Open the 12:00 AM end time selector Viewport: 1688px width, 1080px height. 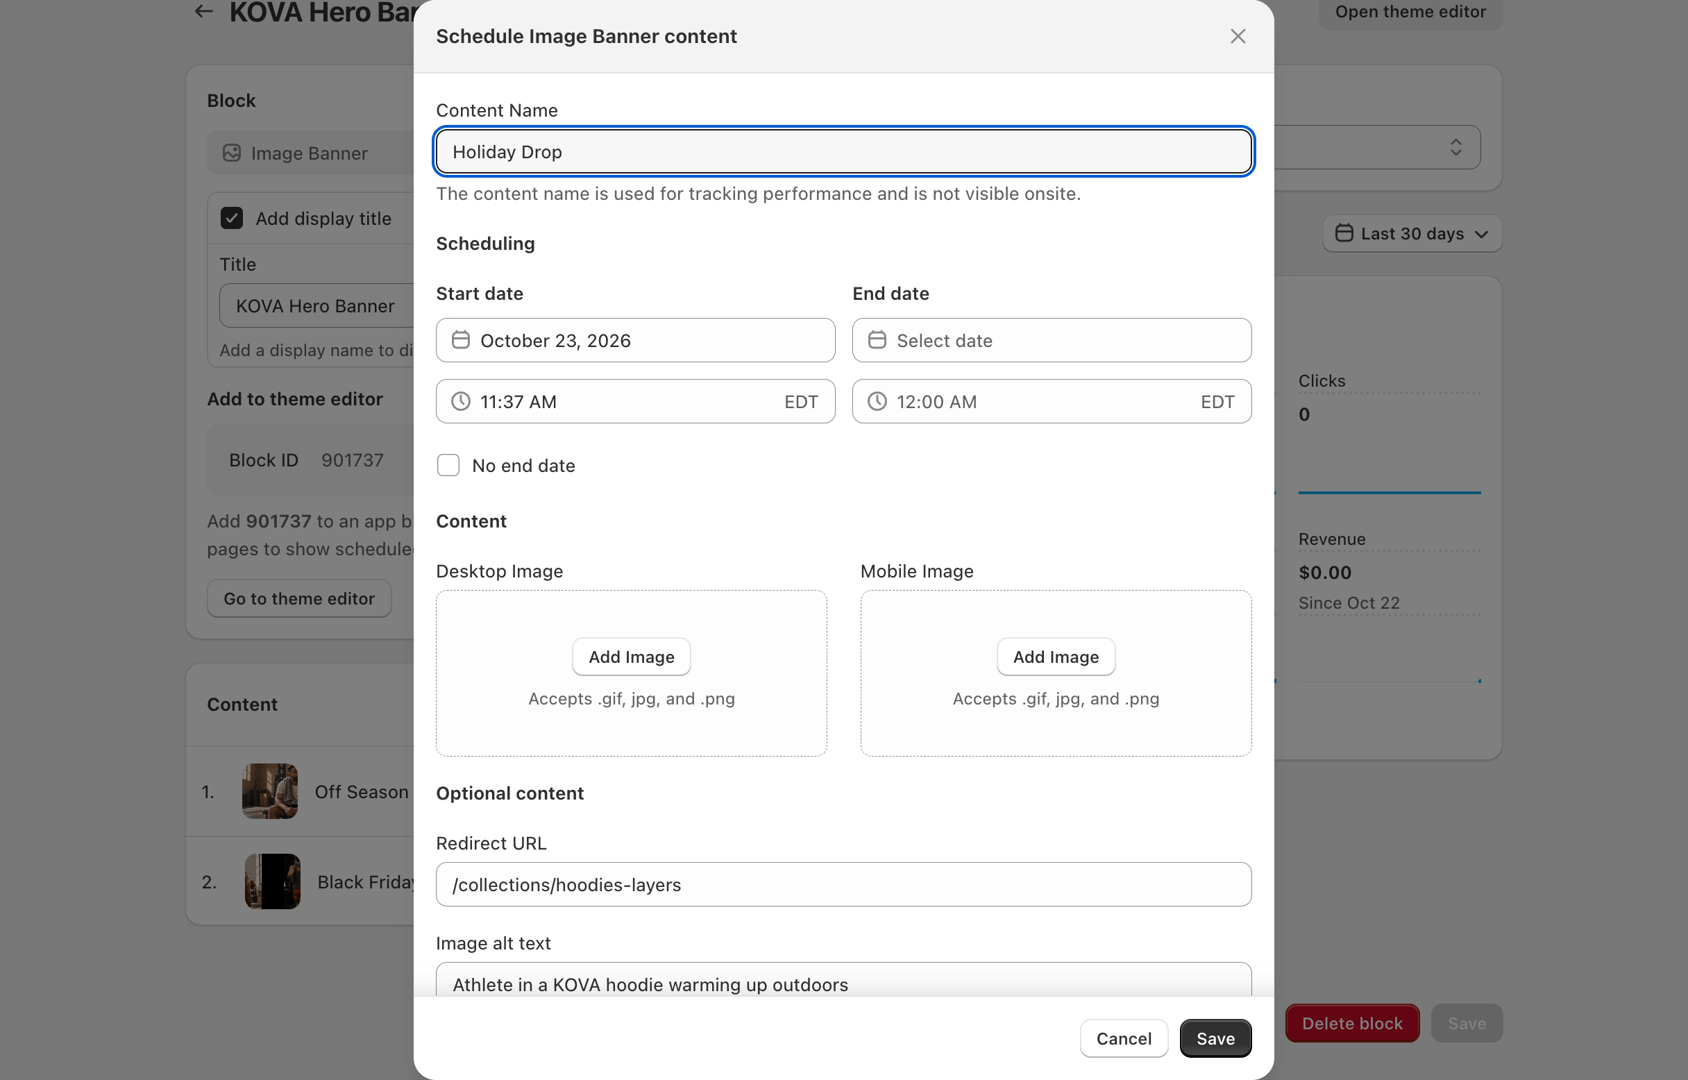1052,401
